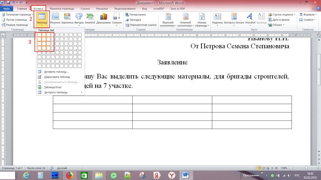This screenshot has width=321, height=180.
Task: Expand the Символ dropdown
Action: point(315,20)
